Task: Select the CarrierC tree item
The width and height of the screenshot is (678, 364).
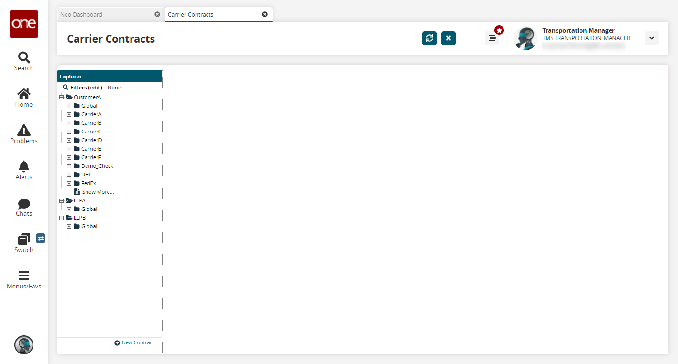Action: 91,132
